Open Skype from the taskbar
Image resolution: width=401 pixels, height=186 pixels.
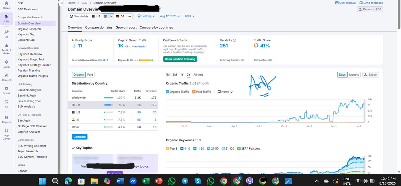[x=198, y=181]
